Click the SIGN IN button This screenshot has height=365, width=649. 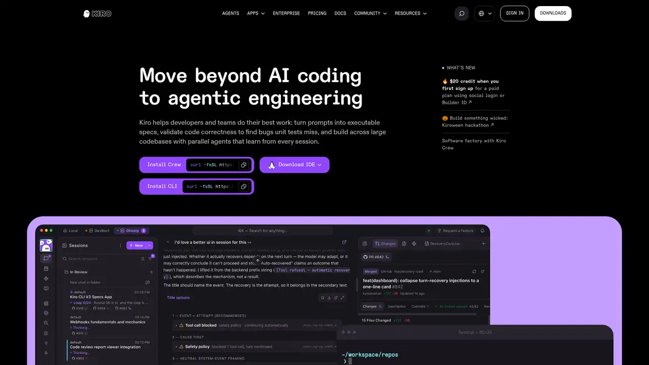click(515, 13)
